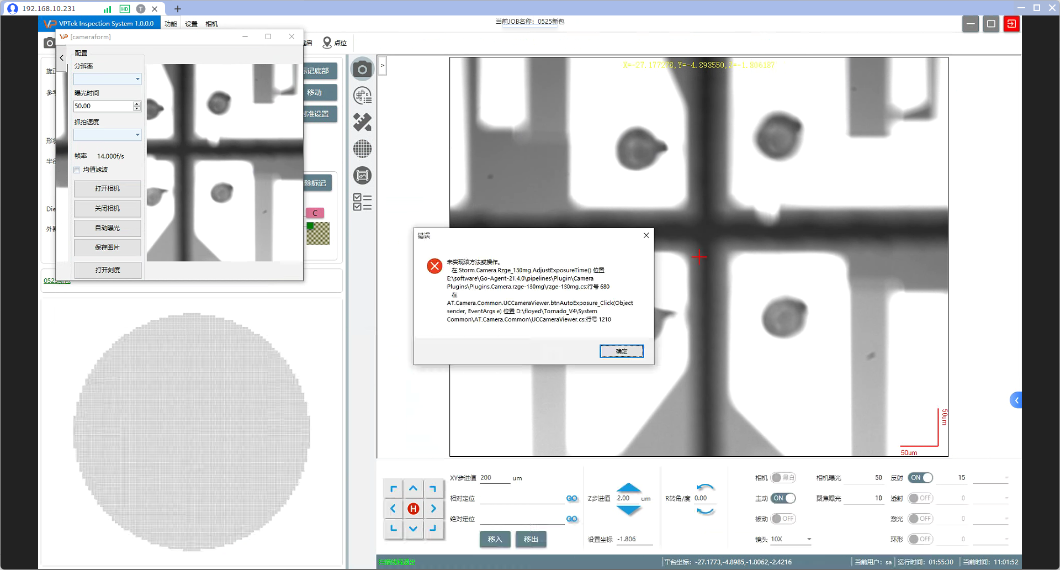This screenshot has height=570, width=1060.
Task: Move stage right with the right arrow
Action: (433, 508)
